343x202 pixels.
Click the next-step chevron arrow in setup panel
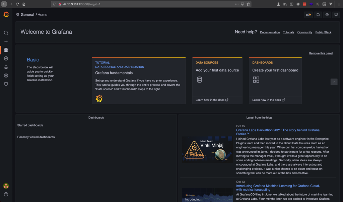[334, 81]
